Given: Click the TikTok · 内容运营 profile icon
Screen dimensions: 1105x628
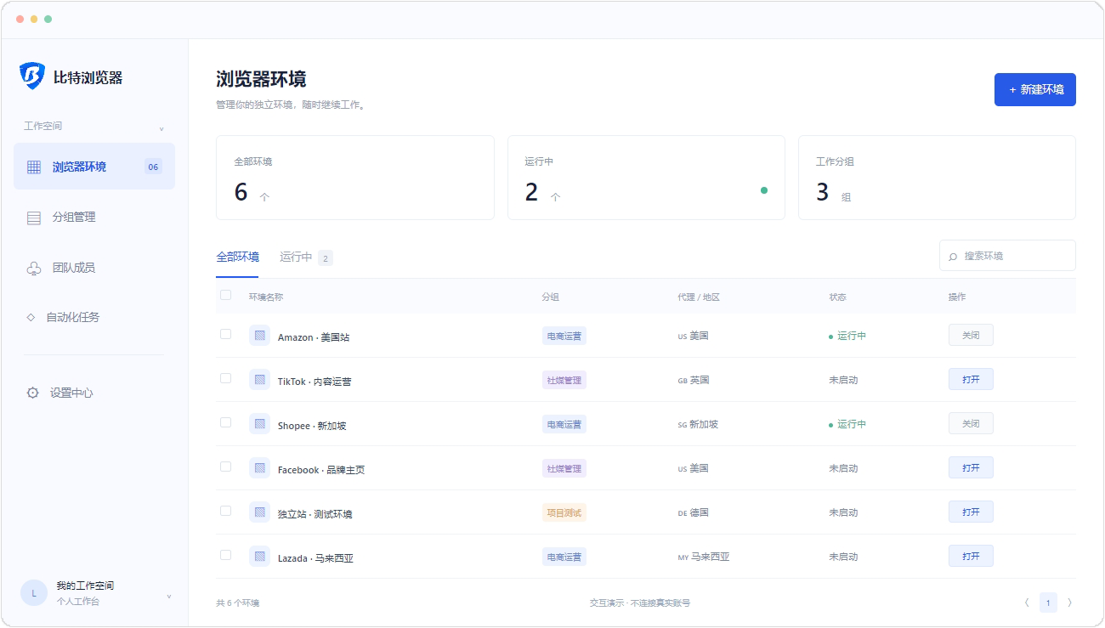Looking at the screenshot, I should coord(259,380).
